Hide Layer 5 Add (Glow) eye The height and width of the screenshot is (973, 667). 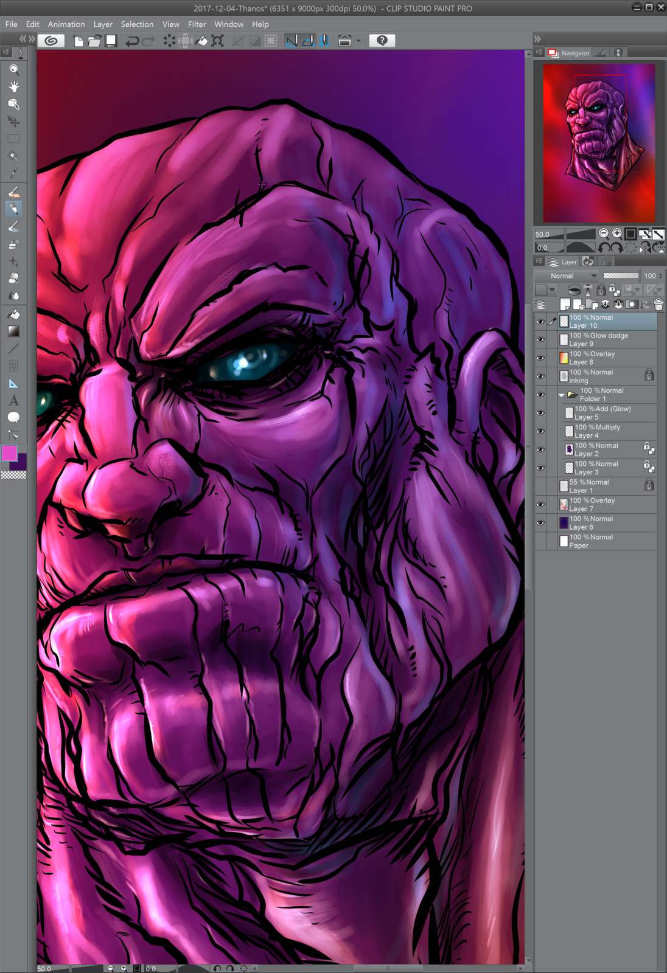pos(540,413)
